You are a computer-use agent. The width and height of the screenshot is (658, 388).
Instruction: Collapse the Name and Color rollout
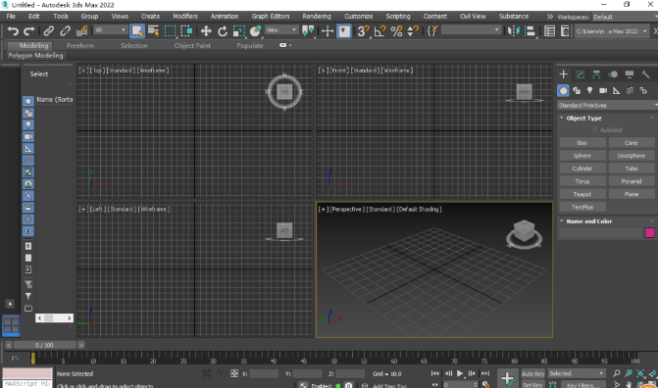[589, 221]
